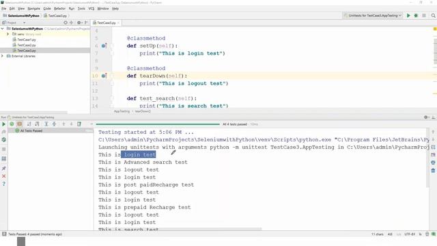Go to previous failed test arrow
The height and width of the screenshot is (246, 437).
coord(64,124)
